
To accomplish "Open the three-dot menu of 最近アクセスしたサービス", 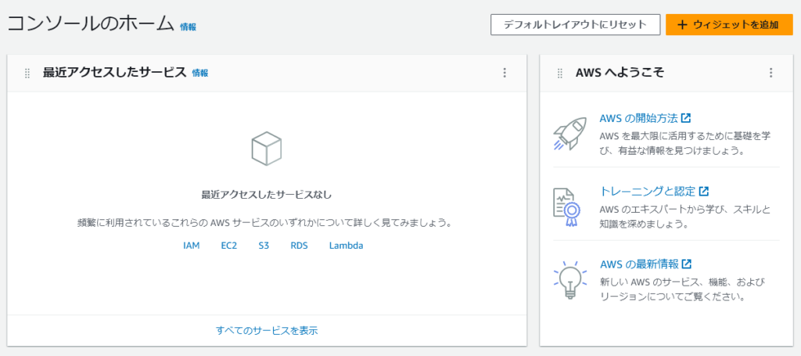I will coord(505,73).
